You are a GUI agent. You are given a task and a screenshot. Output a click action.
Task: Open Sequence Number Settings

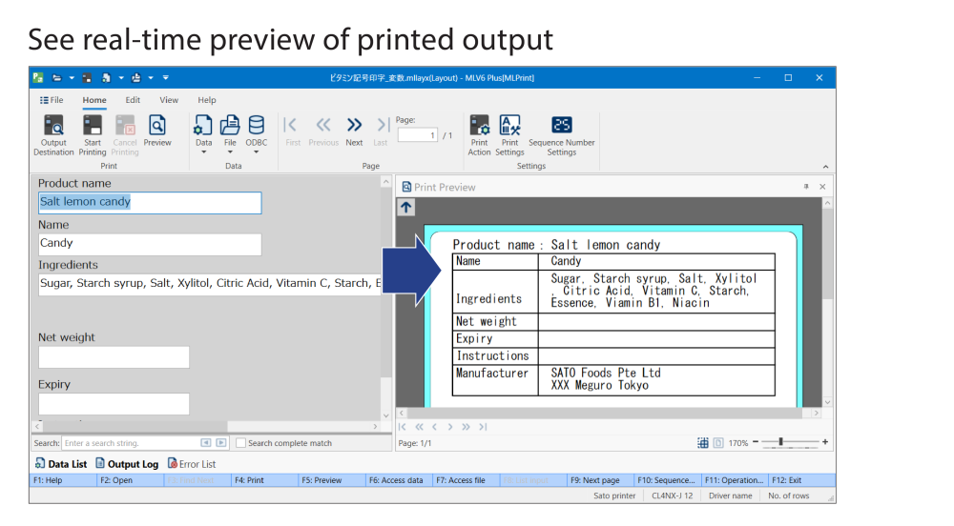click(562, 135)
